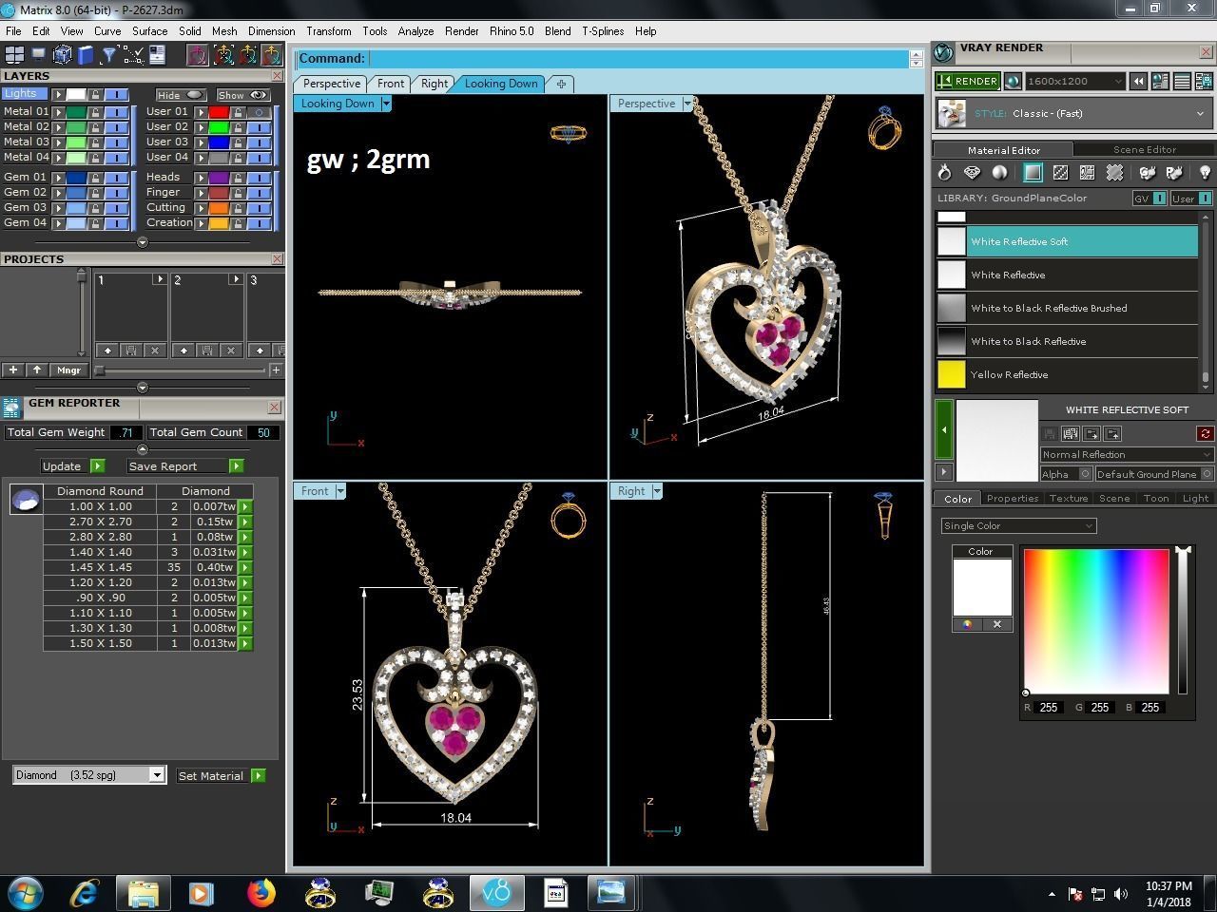Click the Hide layers button
The image size is (1217, 912).
click(x=181, y=95)
